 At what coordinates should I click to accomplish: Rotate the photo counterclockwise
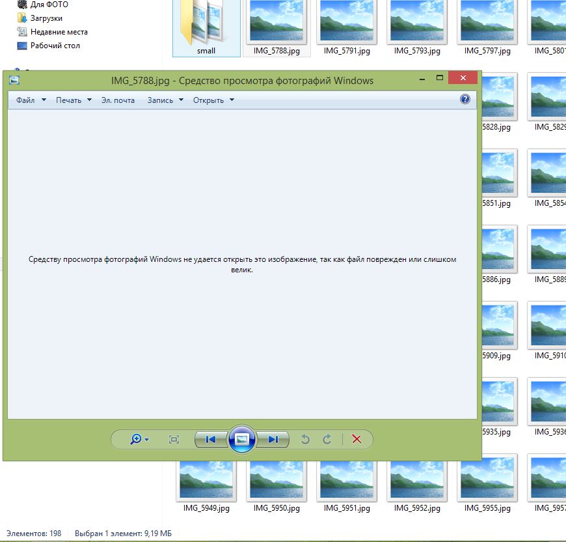tap(305, 439)
